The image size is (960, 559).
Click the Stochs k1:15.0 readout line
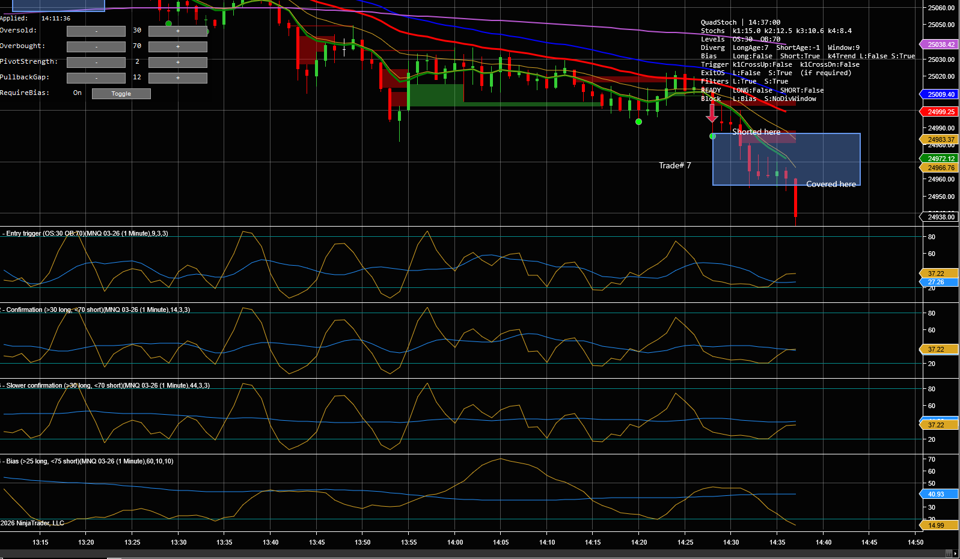776,31
